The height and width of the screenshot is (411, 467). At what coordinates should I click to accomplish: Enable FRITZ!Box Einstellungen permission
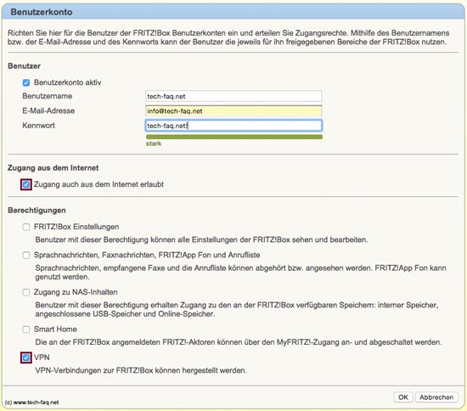point(26,227)
